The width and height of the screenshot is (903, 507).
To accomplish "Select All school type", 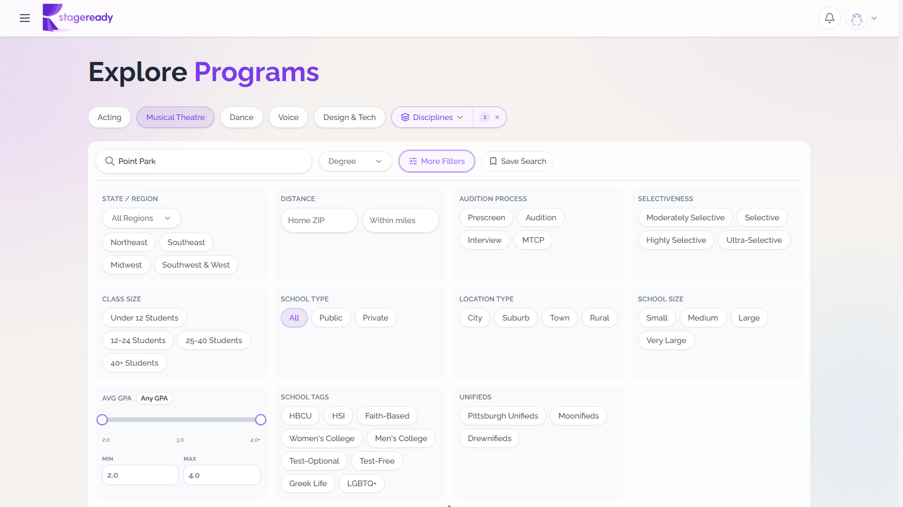I will tap(294, 318).
